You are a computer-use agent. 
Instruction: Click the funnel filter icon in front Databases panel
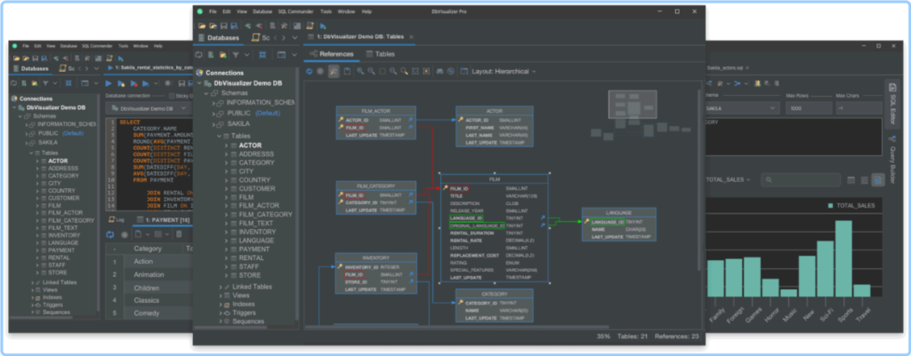pyautogui.click(x=236, y=54)
